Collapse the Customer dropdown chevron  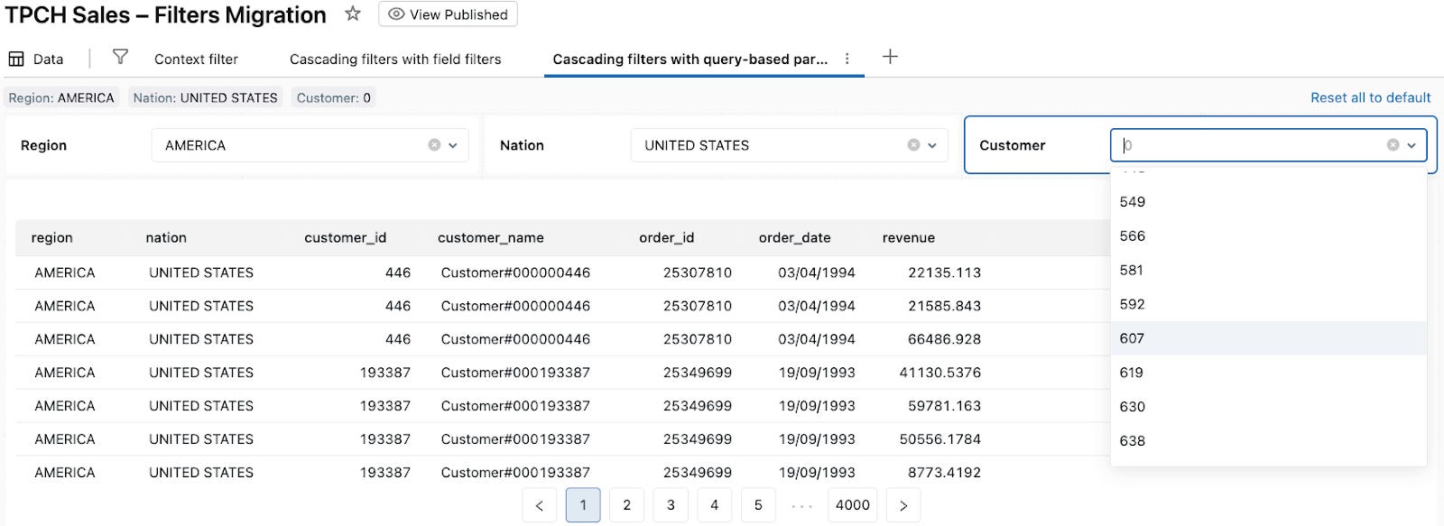(x=1412, y=145)
